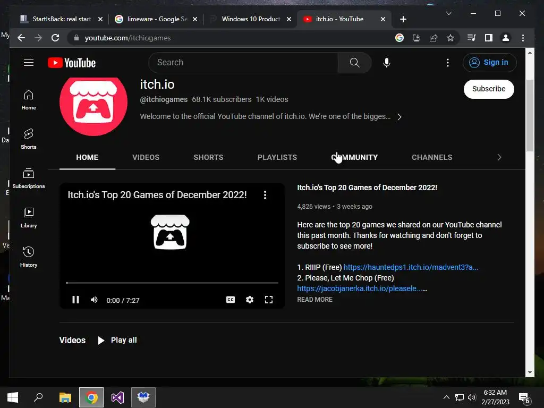Open video player settings gear

250,300
